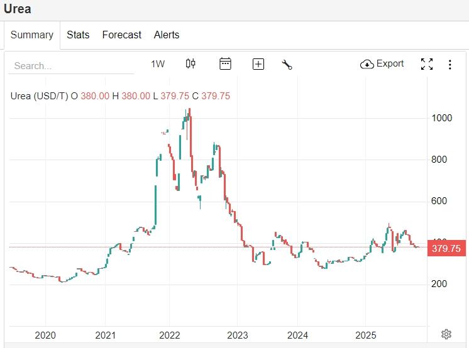
Task: Click the 2025 label on time axis
Action: (x=366, y=335)
